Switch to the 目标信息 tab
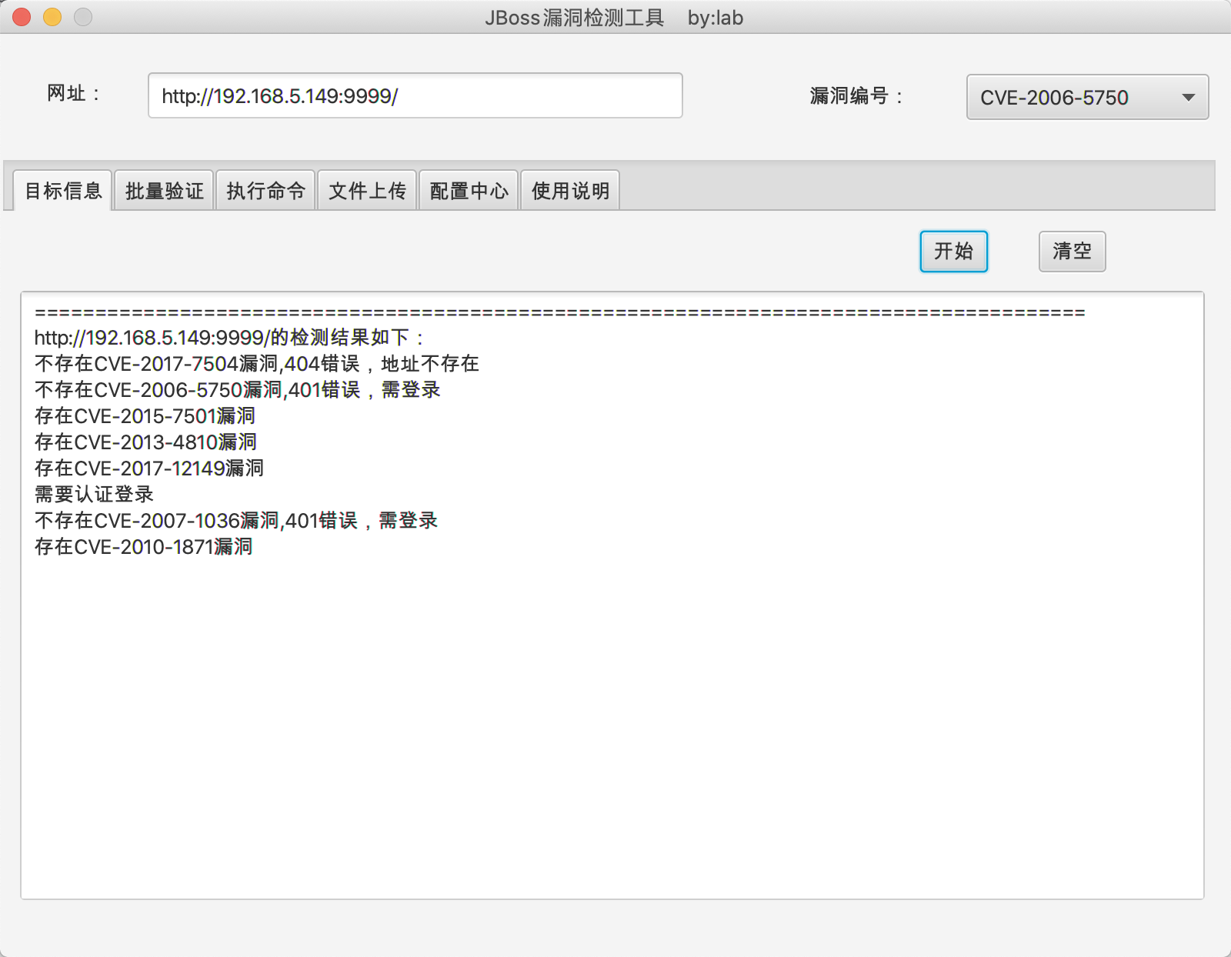The height and width of the screenshot is (957, 1231). pyautogui.click(x=63, y=190)
